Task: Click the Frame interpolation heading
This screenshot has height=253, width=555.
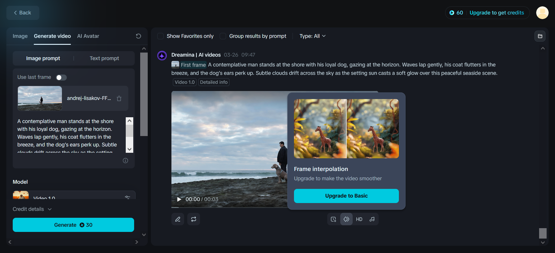Action: tap(321, 169)
